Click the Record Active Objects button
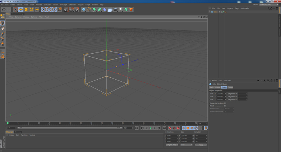This screenshot has height=152, width=281. 170,128
